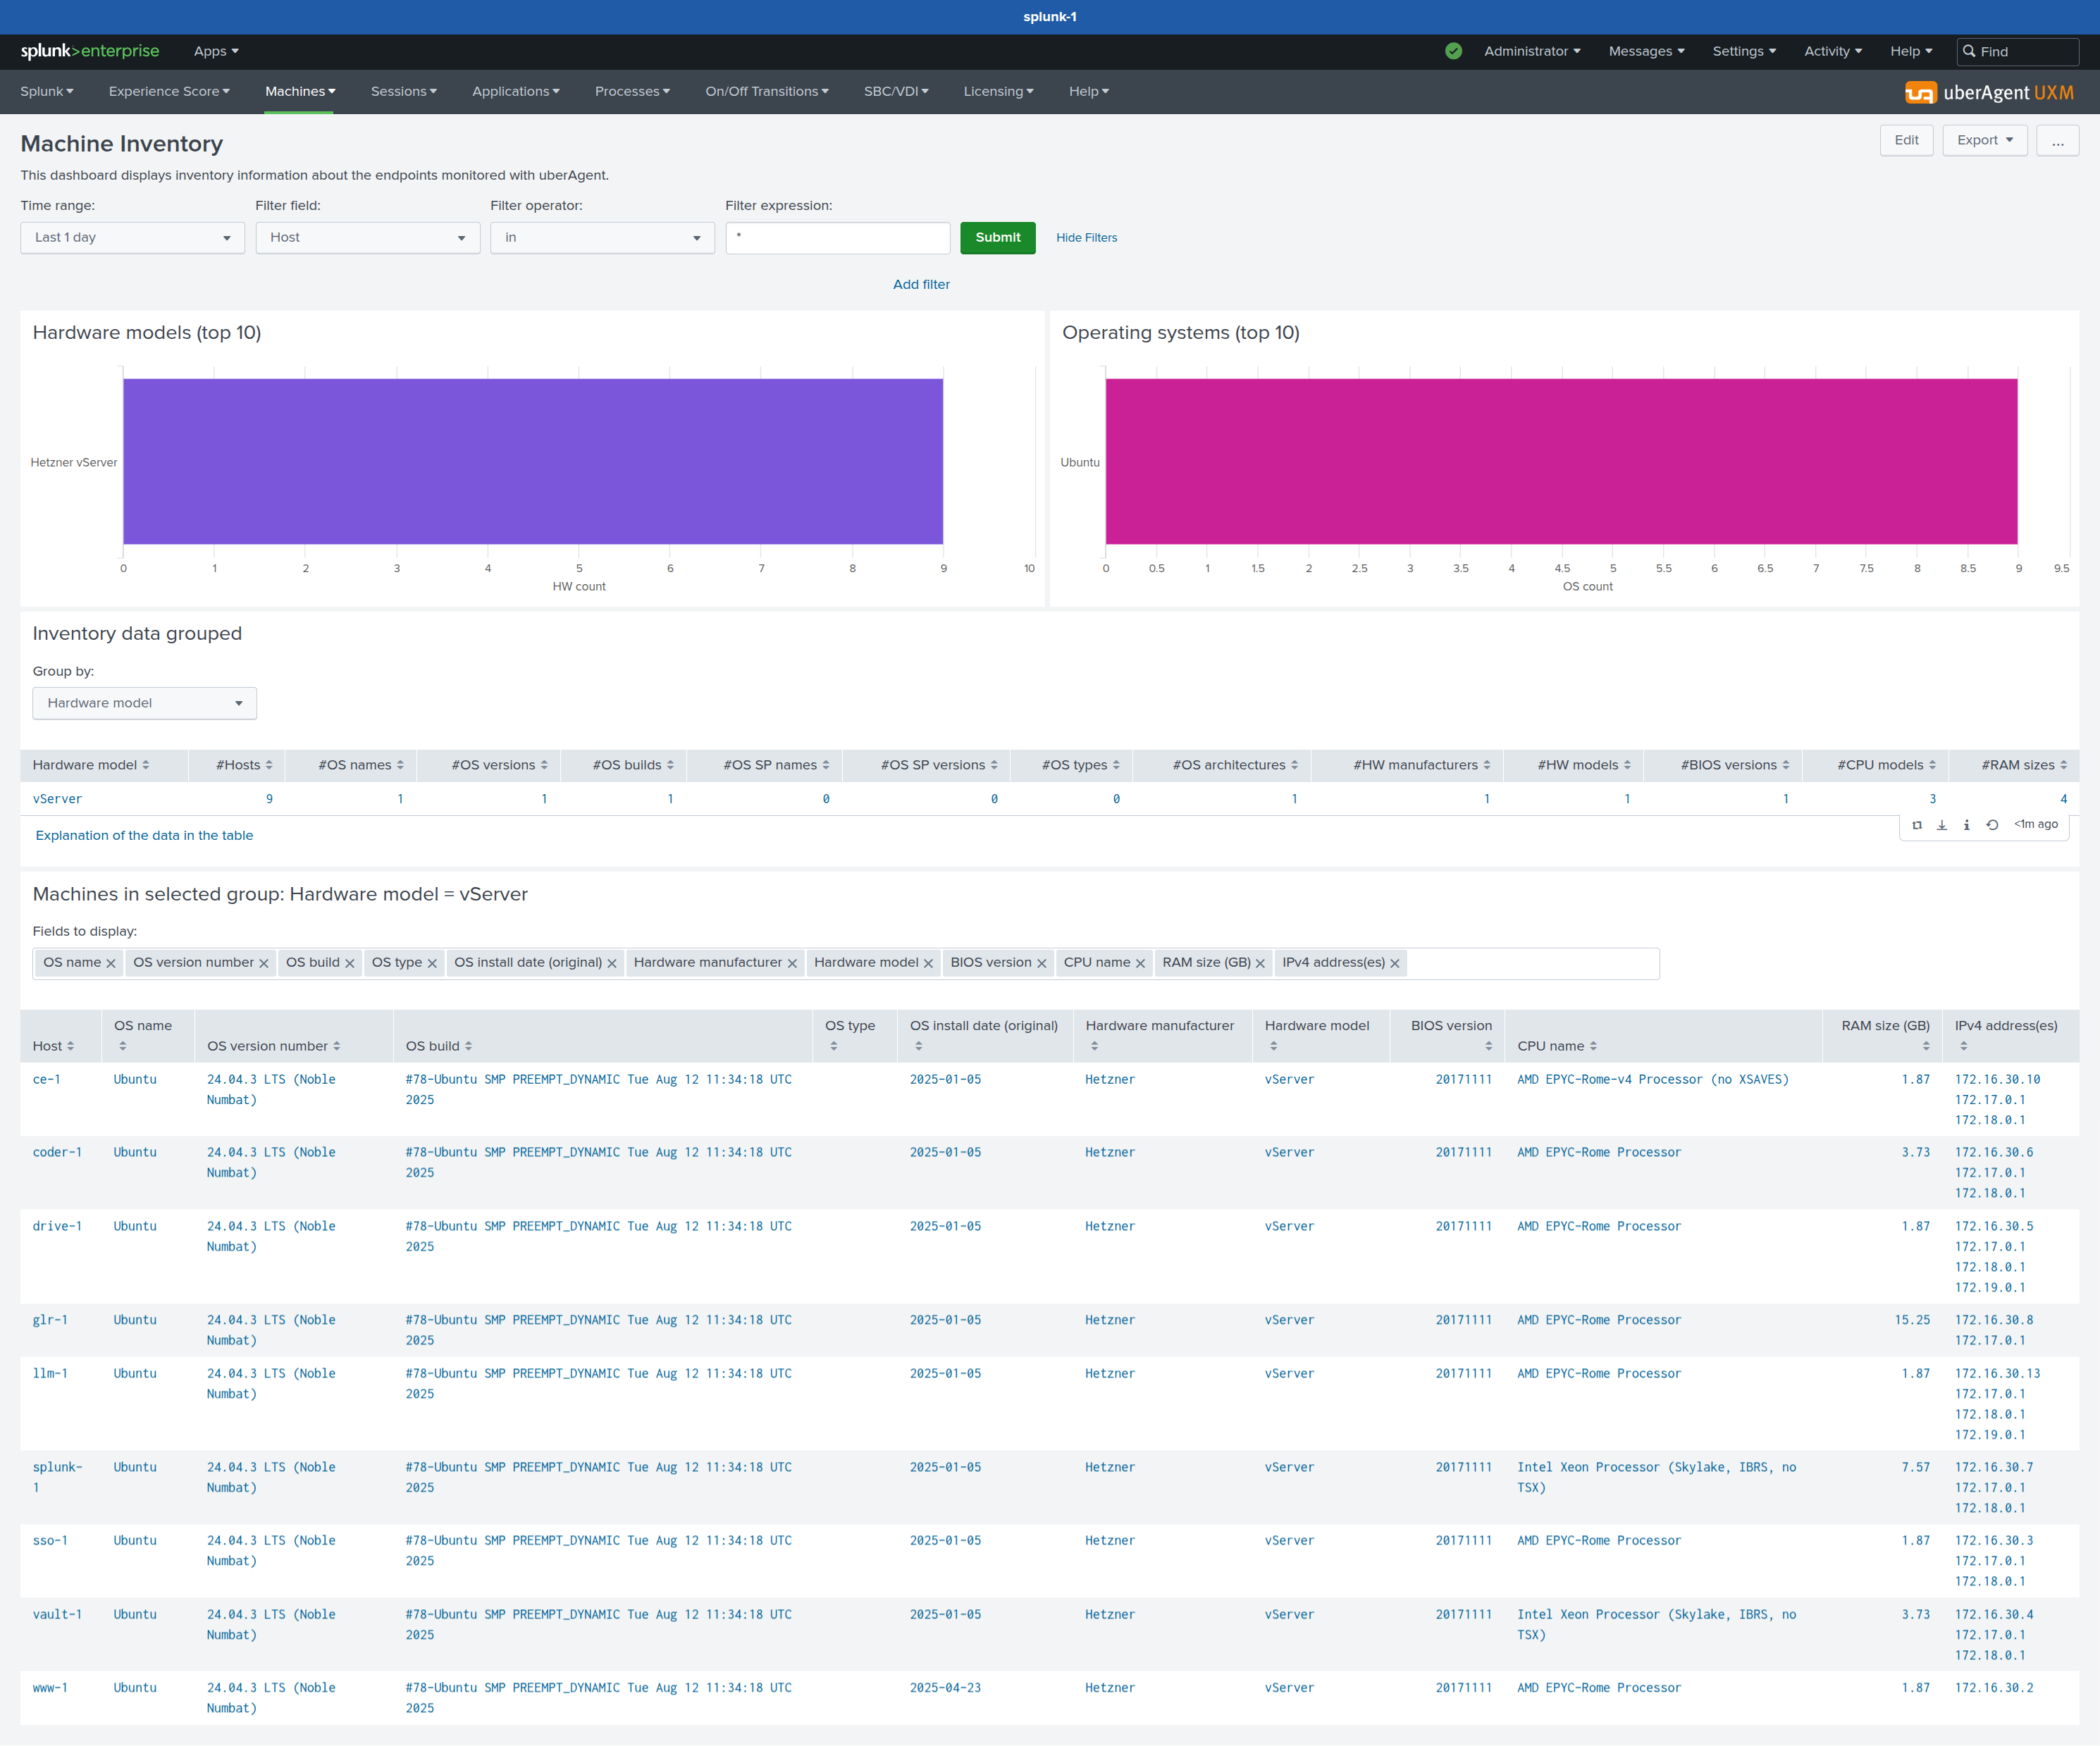Remove the OS name field chip

tap(111, 963)
